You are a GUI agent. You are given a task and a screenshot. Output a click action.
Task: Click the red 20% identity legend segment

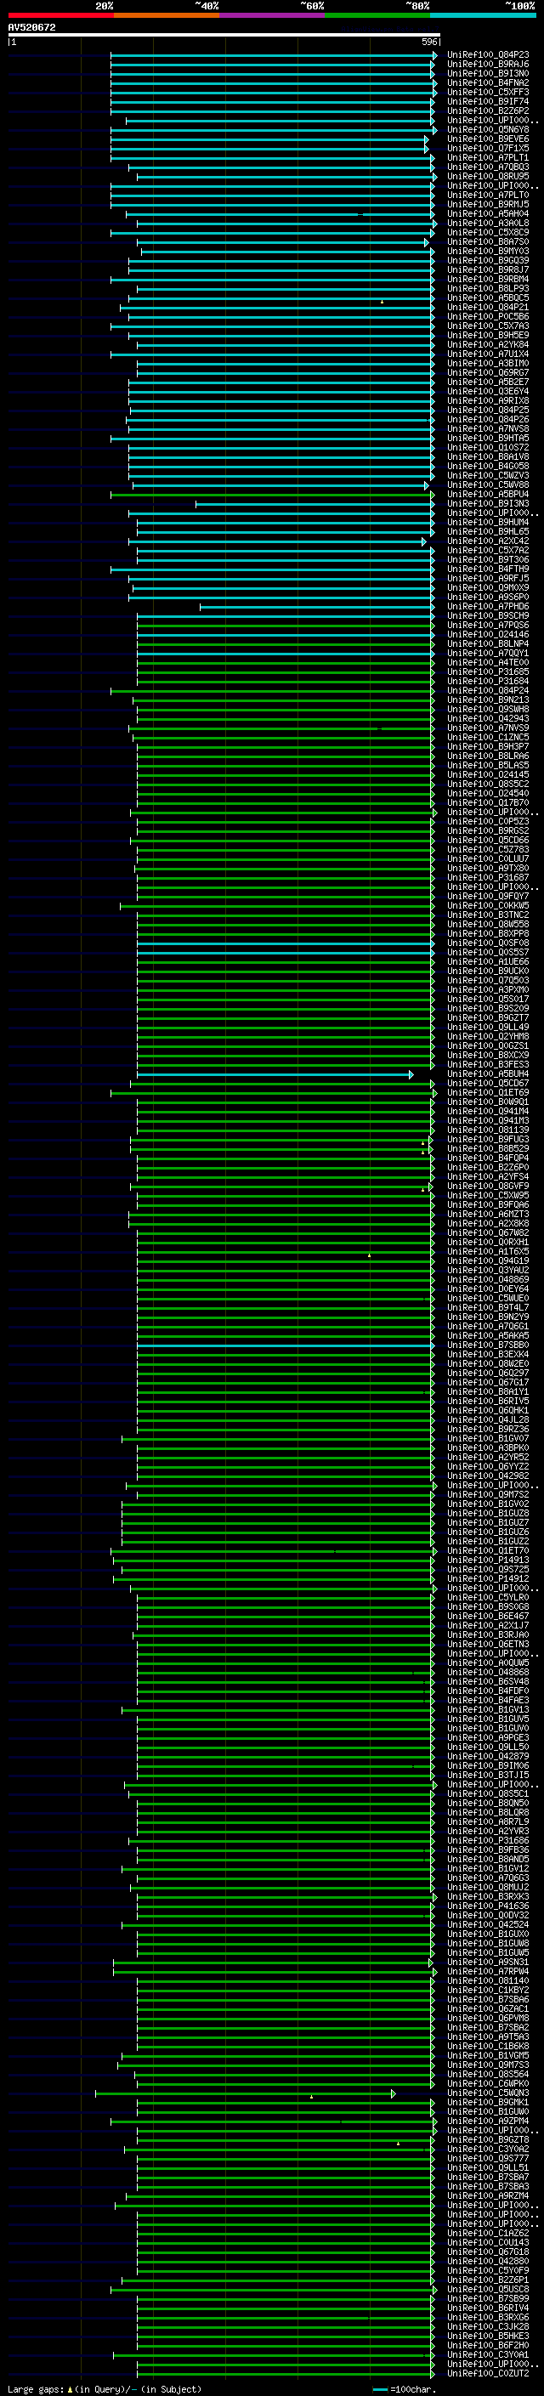[x=60, y=15]
